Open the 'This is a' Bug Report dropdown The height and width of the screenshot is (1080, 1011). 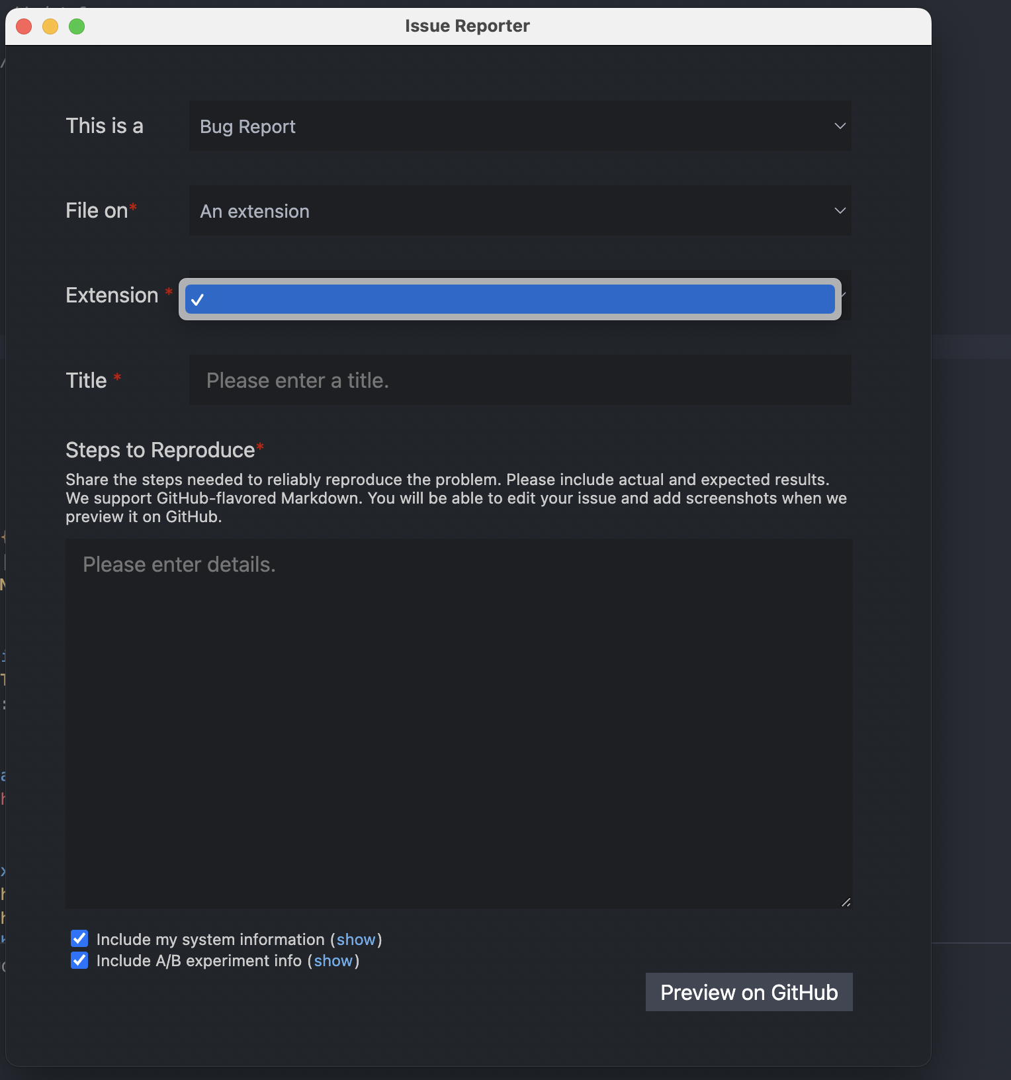click(520, 126)
